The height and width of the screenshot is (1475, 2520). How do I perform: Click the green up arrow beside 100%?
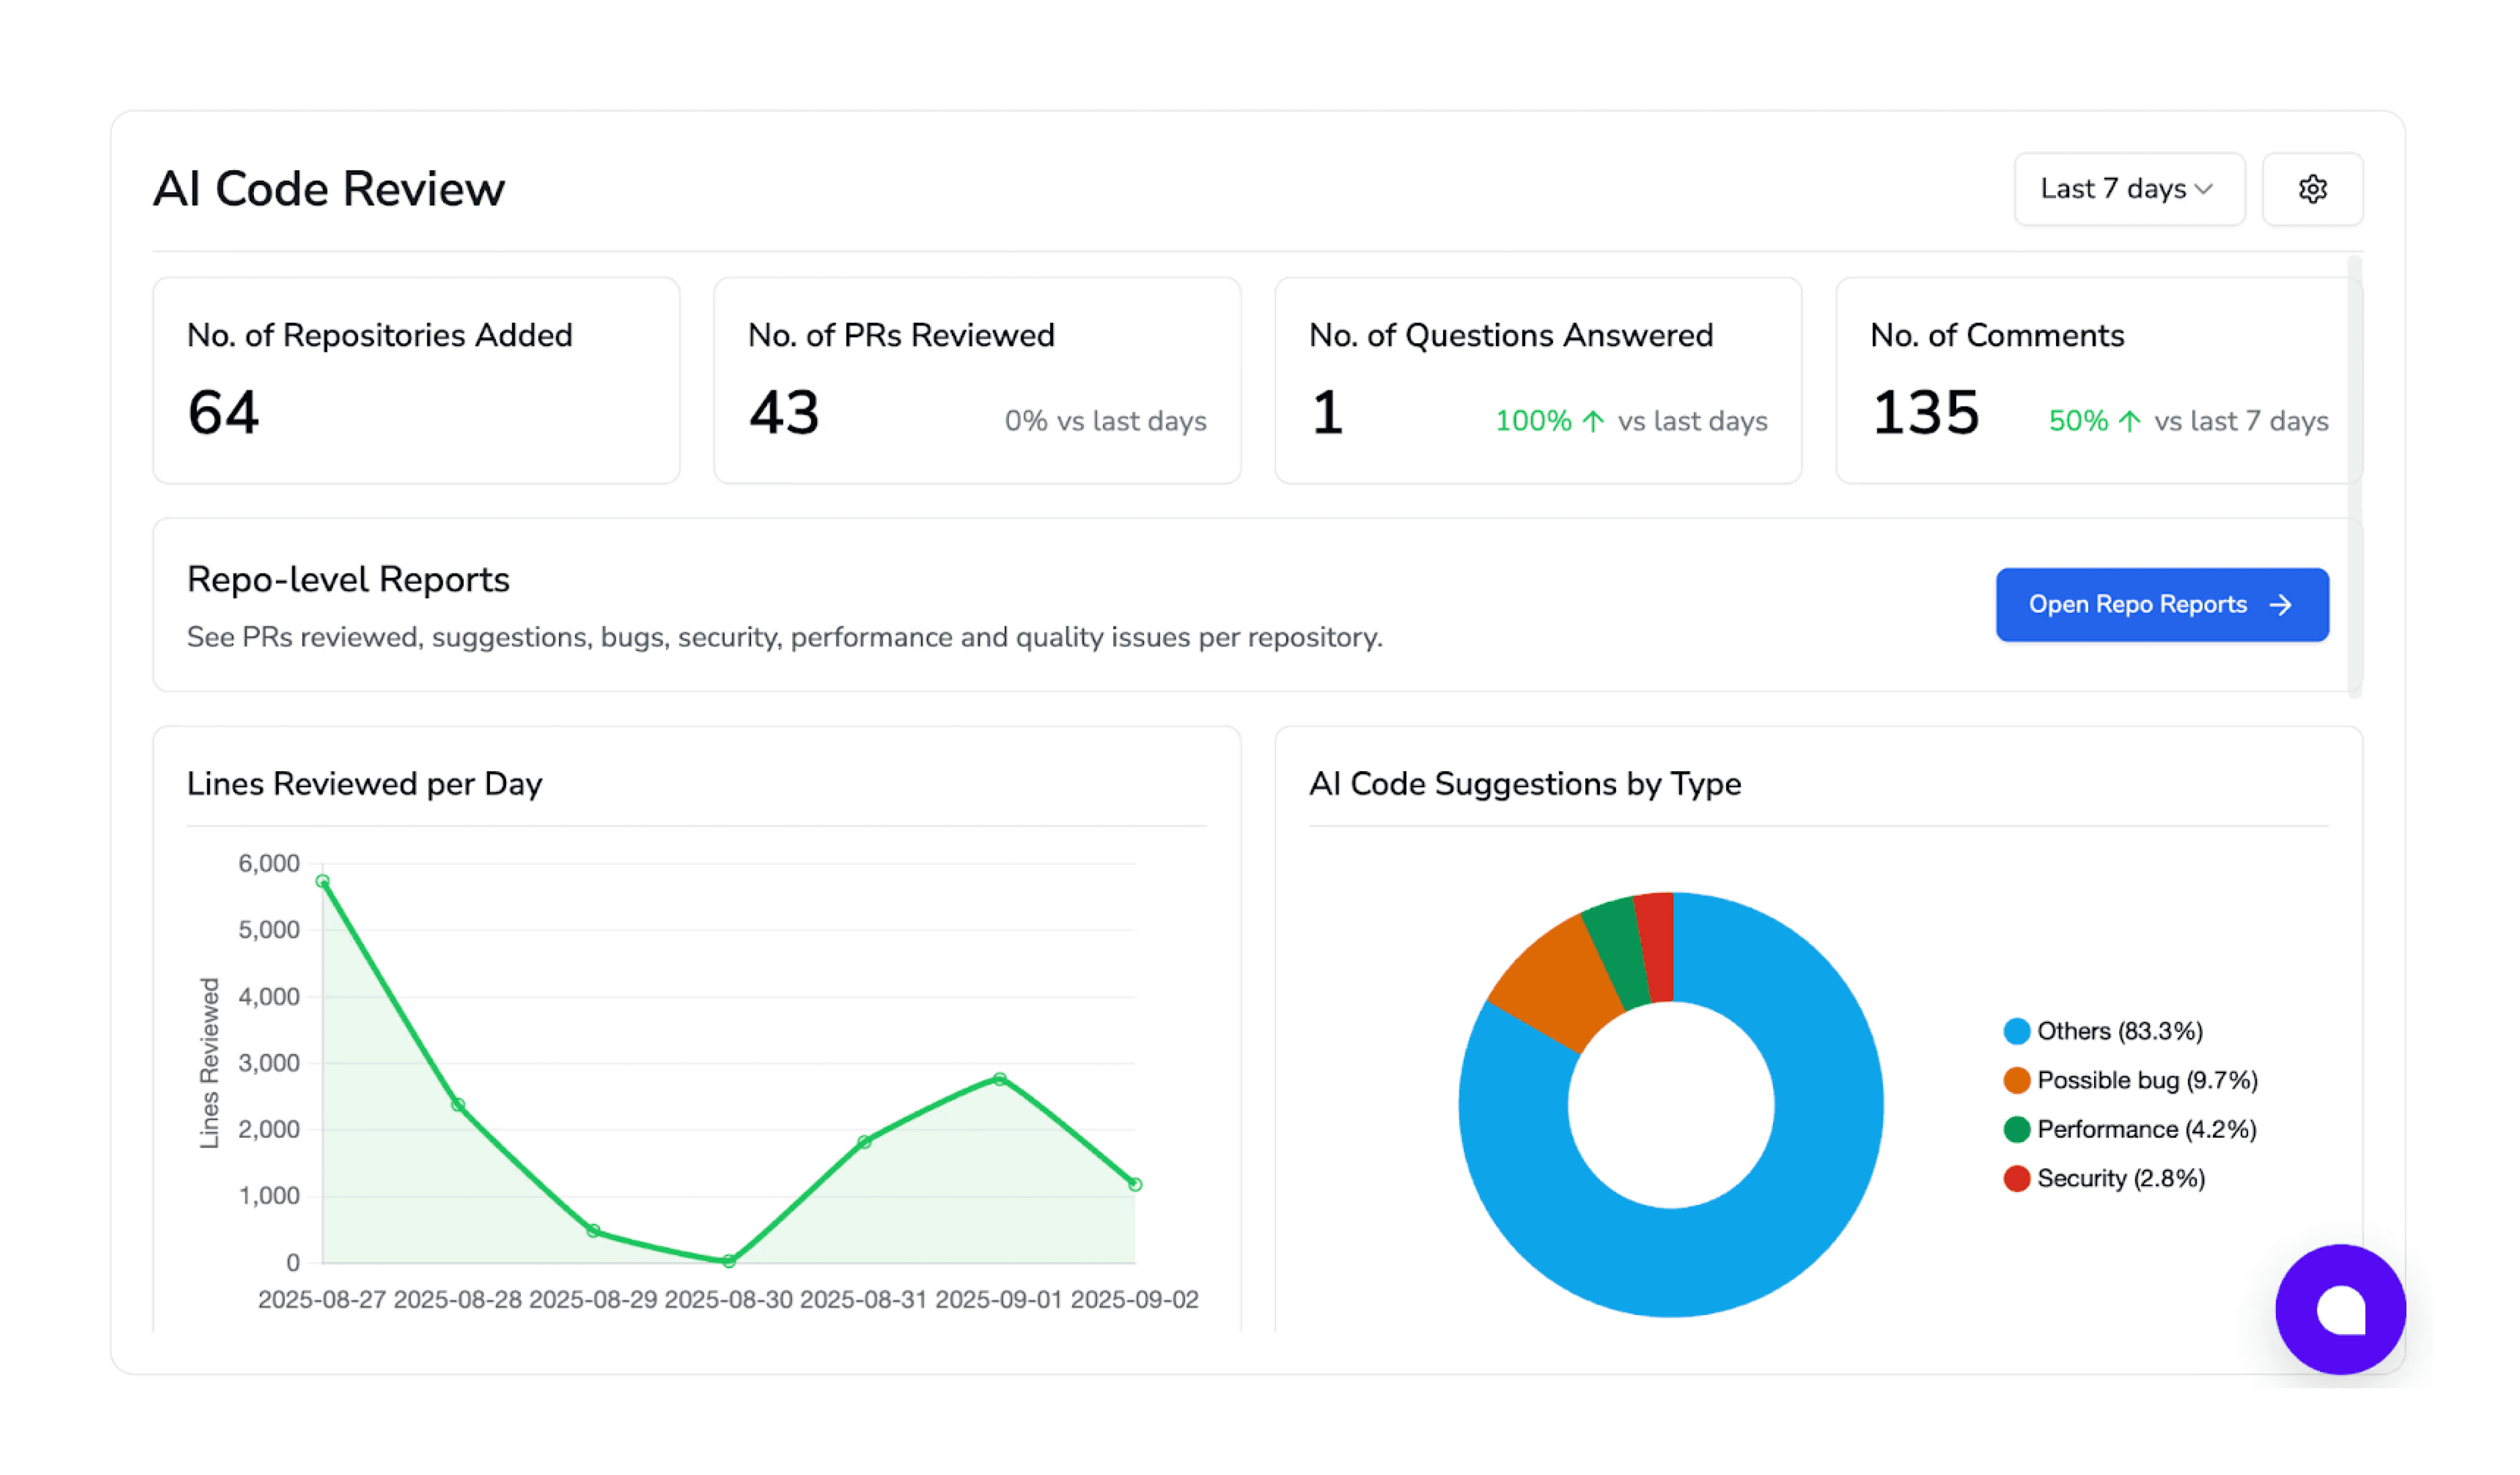click(1594, 421)
